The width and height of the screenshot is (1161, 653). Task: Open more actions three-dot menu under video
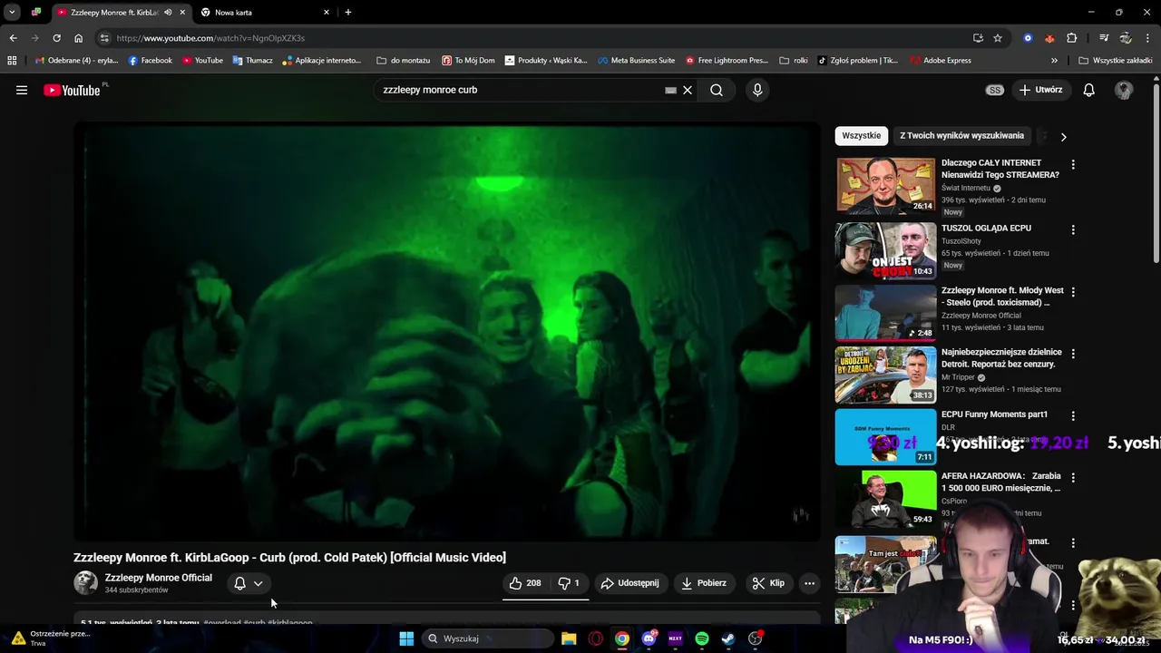pos(809,583)
